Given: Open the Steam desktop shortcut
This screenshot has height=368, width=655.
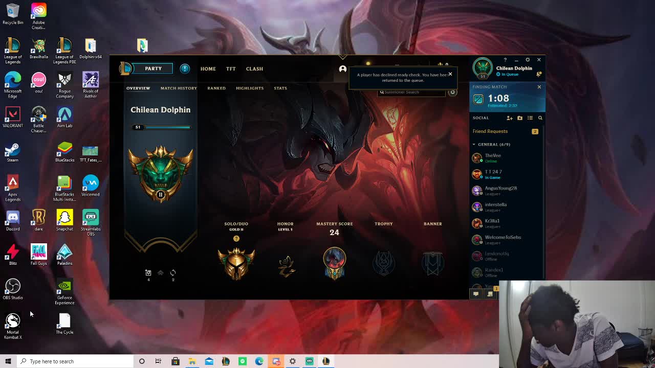Looking at the screenshot, I should click(13, 152).
